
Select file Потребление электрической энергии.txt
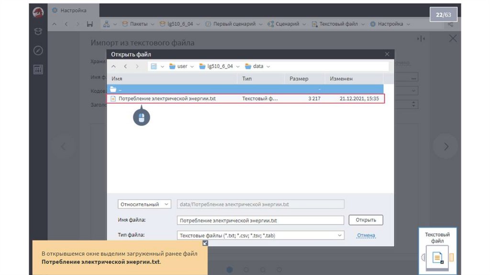(x=167, y=99)
